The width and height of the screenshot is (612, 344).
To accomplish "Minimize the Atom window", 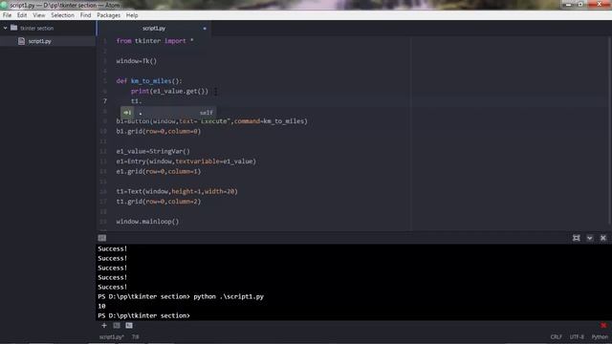I will [x=568, y=4].
